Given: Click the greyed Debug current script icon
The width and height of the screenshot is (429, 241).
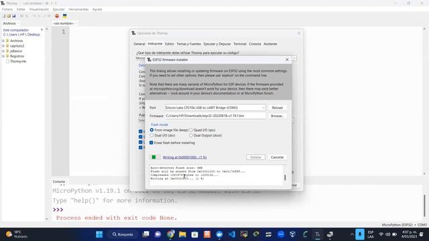Looking at the screenshot, I should 27,16.
